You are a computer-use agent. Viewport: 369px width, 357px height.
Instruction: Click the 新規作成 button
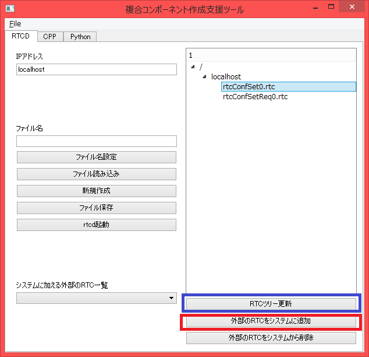pyautogui.click(x=97, y=191)
